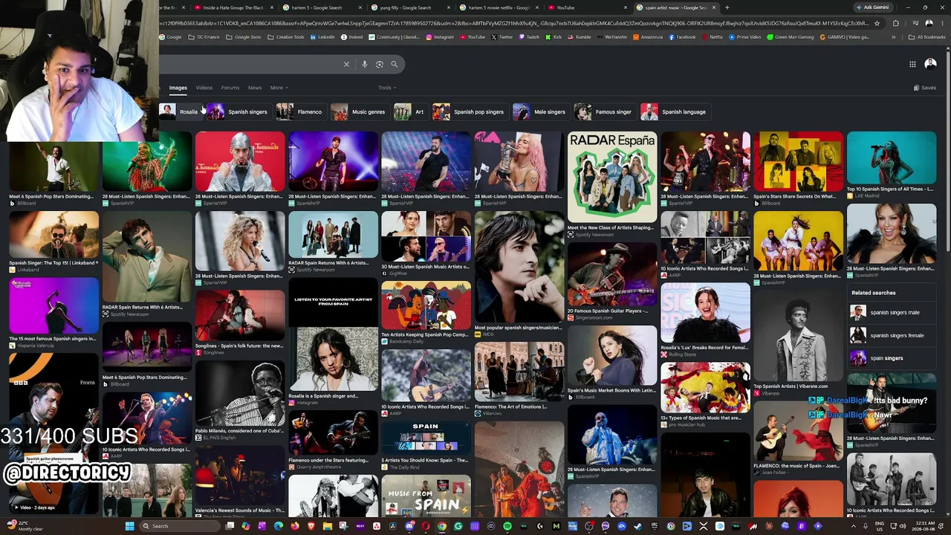The image size is (951, 535).
Task: Open Opera browser from the taskbar
Action: (426, 526)
